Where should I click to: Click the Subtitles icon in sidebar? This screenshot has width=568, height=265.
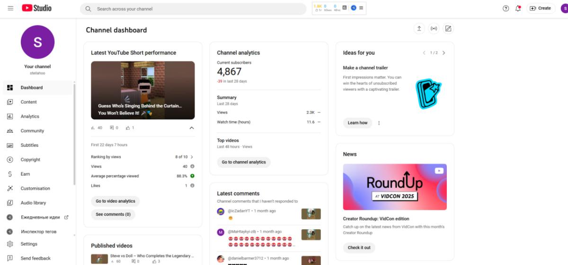click(x=10, y=145)
